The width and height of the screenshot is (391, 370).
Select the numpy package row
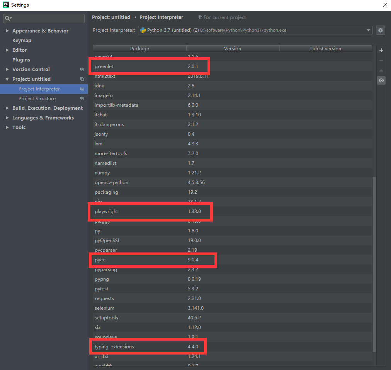pyautogui.click(x=233, y=173)
